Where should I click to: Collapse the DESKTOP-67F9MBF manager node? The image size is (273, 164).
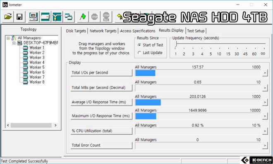click(x=14, y=43)
